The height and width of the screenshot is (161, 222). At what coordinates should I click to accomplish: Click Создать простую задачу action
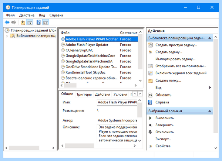point(176,45)
